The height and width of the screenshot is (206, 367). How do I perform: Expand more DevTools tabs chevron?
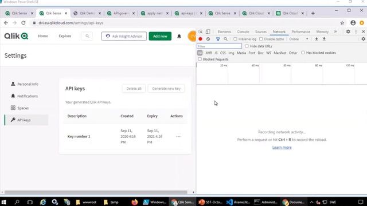(335, 31)
